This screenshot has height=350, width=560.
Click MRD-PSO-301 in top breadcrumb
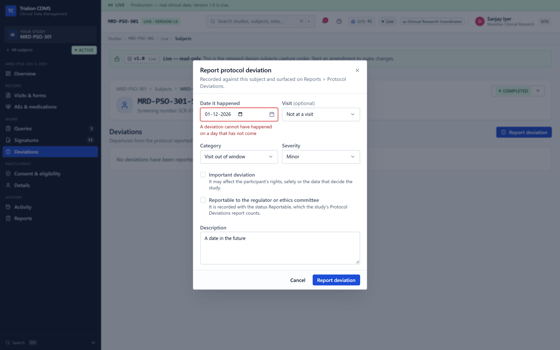[x=141, y=38]
